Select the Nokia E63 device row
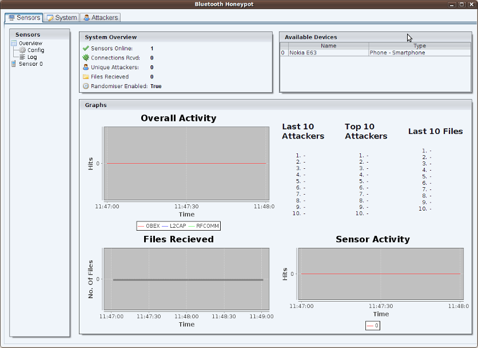The height and width of the screenshot is (348, 478). pos(328,53)
